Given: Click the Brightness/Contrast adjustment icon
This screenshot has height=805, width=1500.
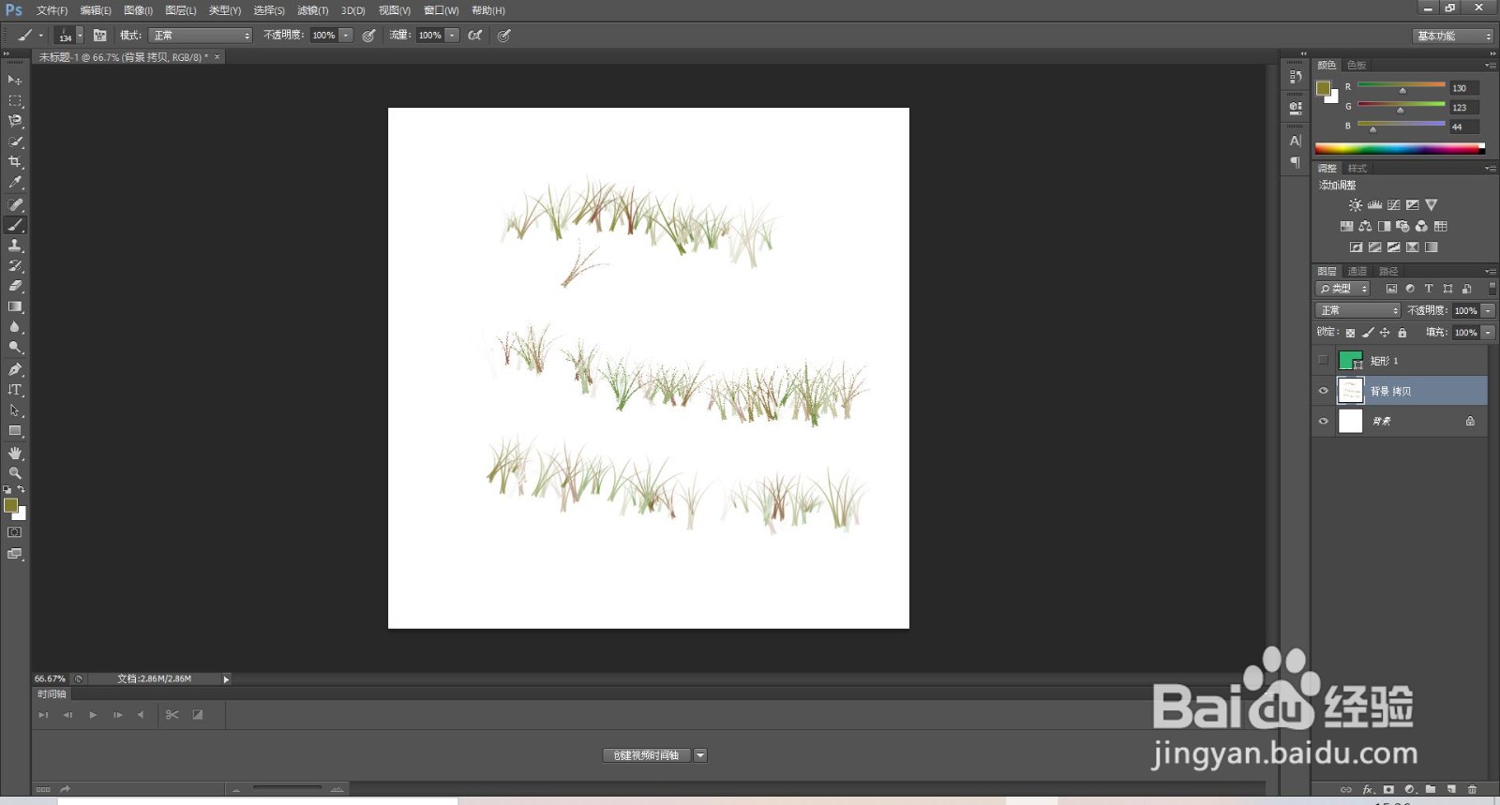Looking at the screenshot, I should (1356, 205).
